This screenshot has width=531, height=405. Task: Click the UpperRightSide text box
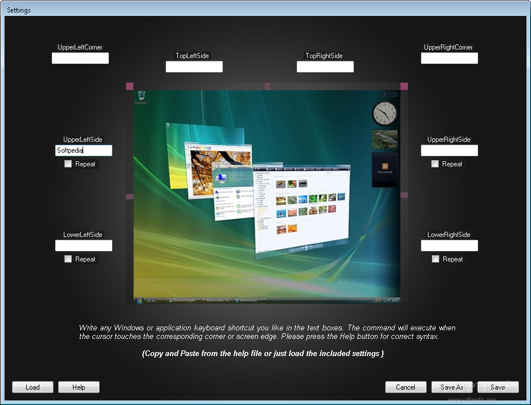coord(450,151)
